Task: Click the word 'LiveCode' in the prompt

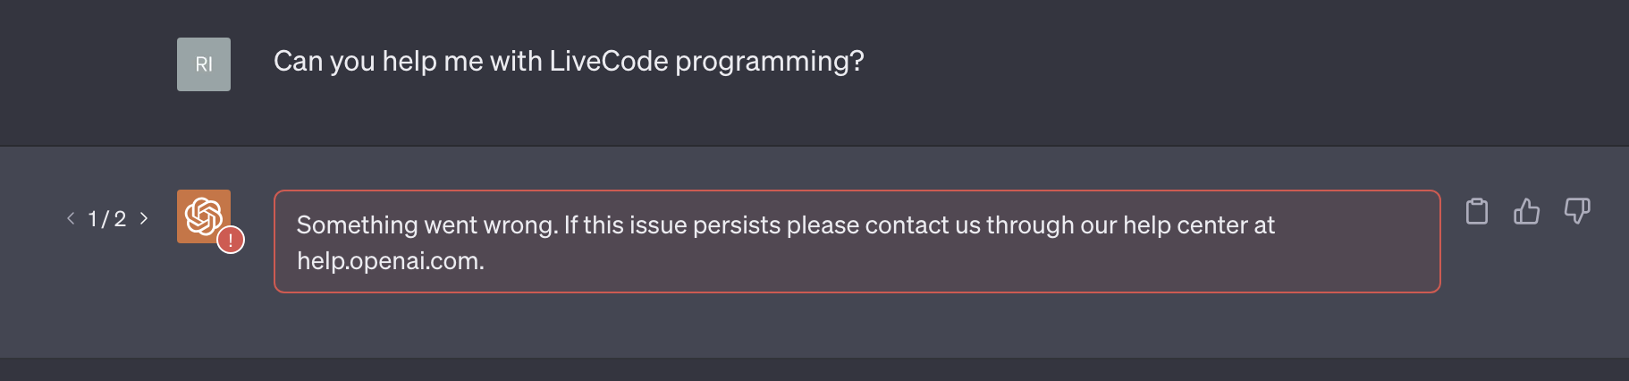Action: (x=608, y=62)
